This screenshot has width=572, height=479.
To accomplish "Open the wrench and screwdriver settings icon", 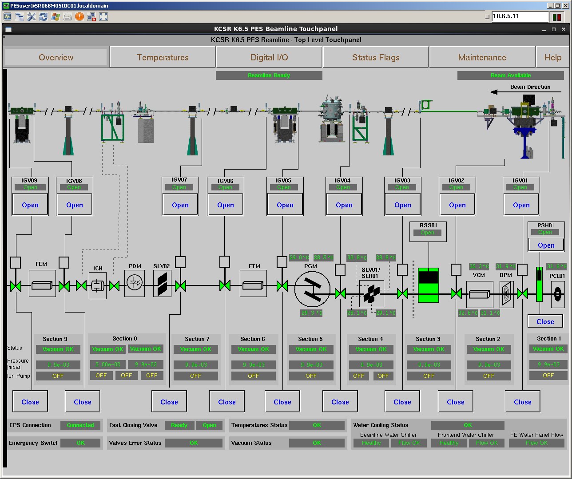I will tap(32, 17).
